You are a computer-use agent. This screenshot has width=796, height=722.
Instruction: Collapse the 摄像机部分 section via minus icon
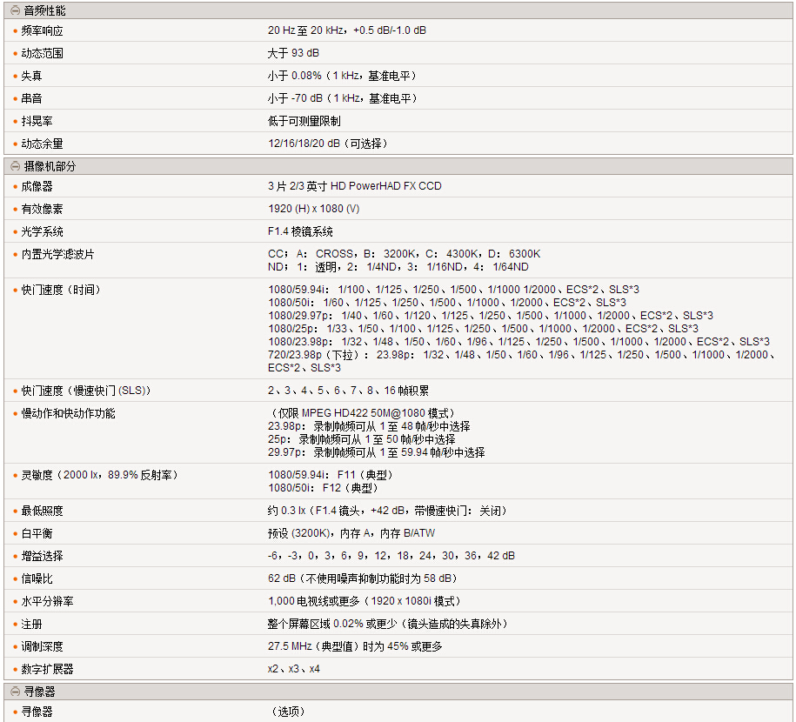click(x=15, y=166)
